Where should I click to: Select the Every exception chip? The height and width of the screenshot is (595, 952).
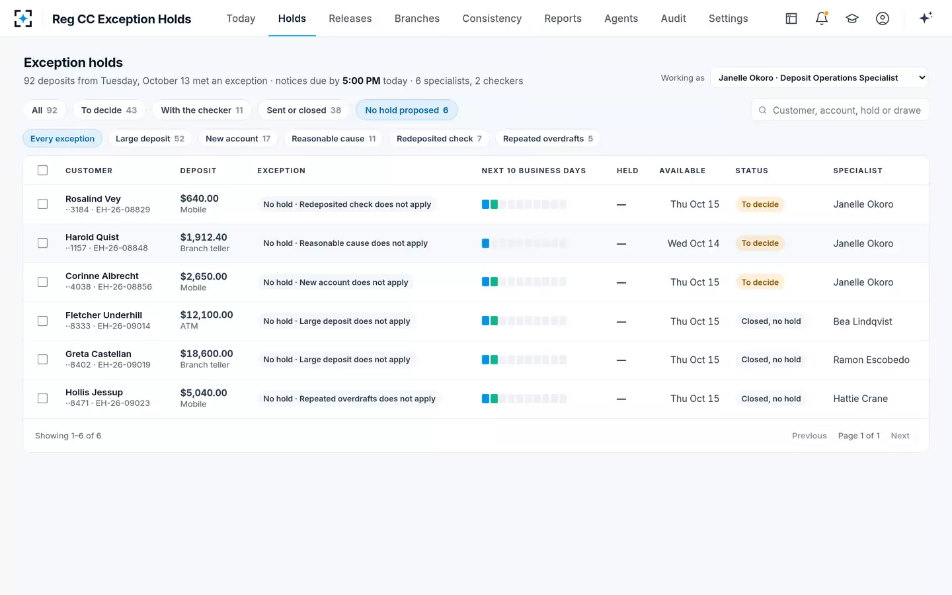(63, 139)
